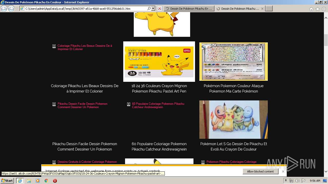Click caption Pikachu Dessin Facile Dessin Pokemon

(x=85, y=146)
